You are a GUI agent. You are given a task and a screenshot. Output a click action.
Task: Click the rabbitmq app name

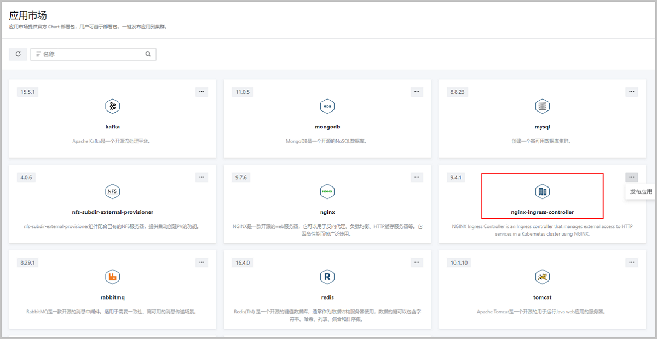pos(112,297)
